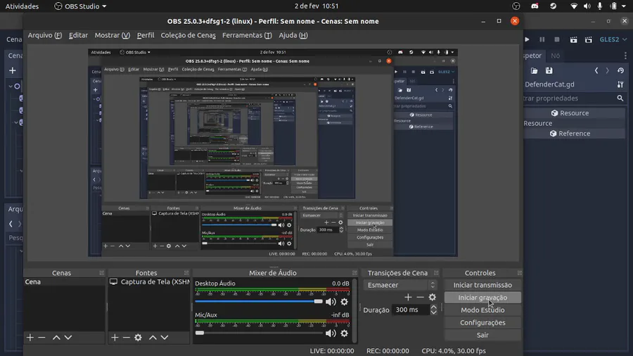The image size is (633, 356).
Task: Remove scene transition with minus icon
Action: click(421, 297)
